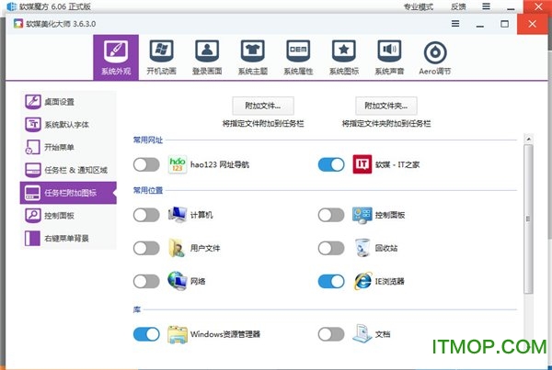Open the 系统外观 tab icon
552x370 pixels.
[x=116, y=51]
